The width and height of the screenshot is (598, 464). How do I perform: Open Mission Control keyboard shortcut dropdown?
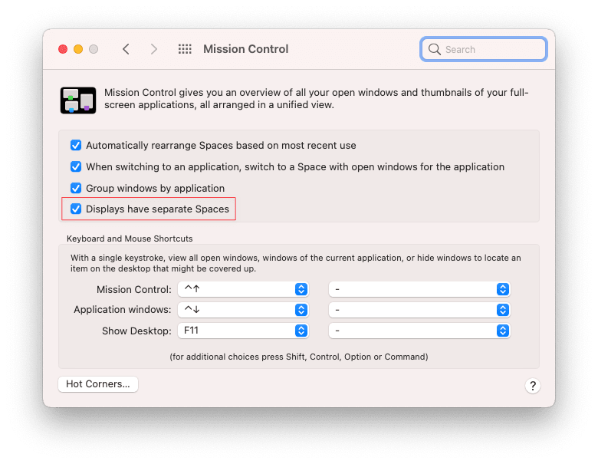pyautogui.click(x=243, y=289)
